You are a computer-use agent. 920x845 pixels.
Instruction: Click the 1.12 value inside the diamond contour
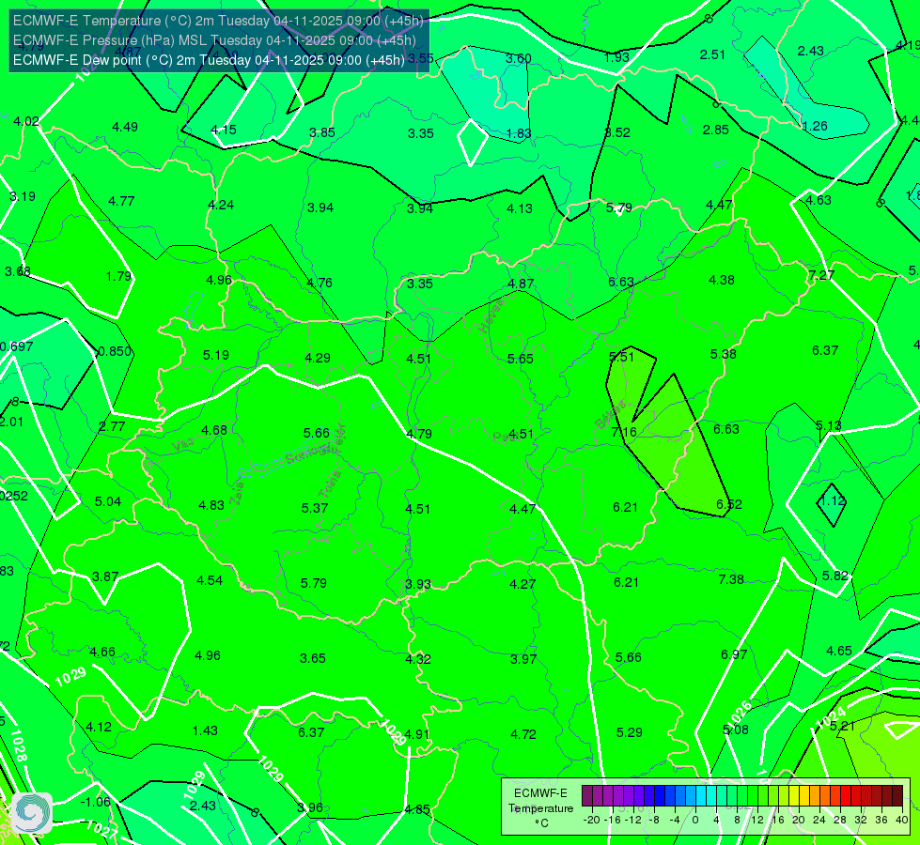coord(832,500)
